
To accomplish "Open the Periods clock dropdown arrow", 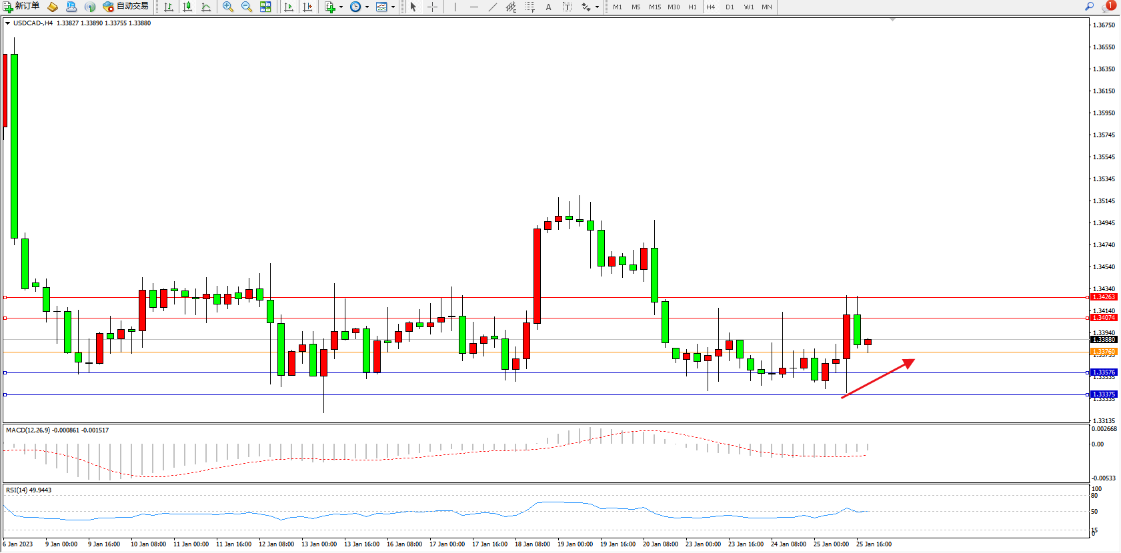I will [x=367, y=7].
